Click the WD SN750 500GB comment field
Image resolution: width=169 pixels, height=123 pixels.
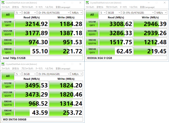[x=42, y=120]
